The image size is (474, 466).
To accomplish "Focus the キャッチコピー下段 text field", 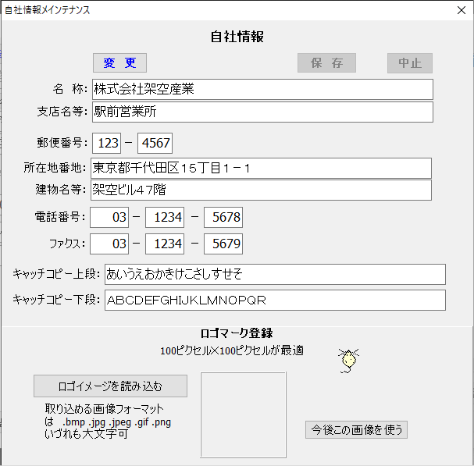I will click(275, 301).
